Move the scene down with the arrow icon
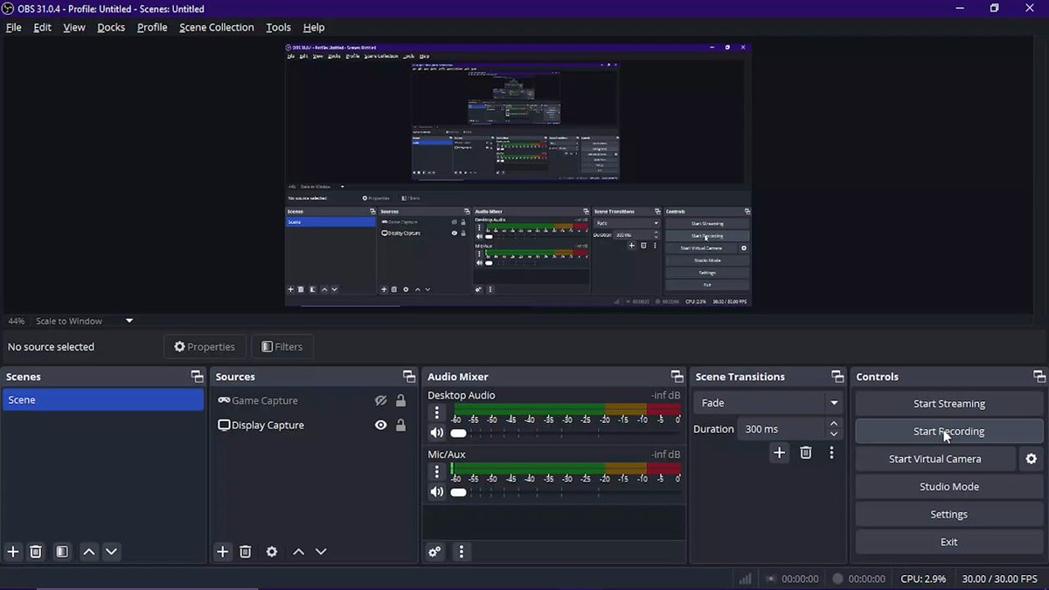Screen dimensions: 1049x590 tap(111, 552)
